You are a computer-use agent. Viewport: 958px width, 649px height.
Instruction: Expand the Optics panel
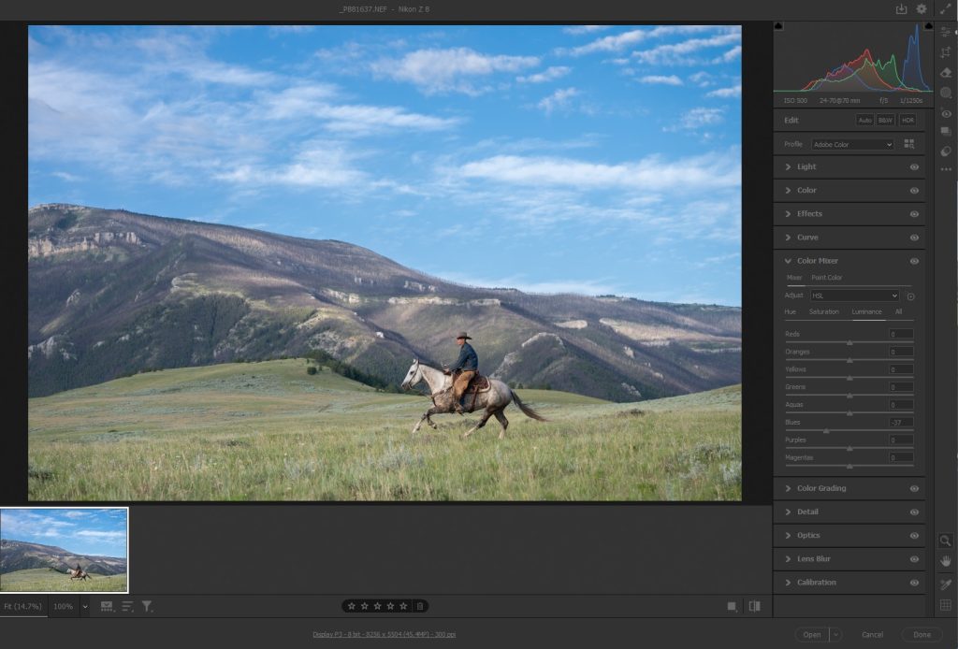[788, 536]
